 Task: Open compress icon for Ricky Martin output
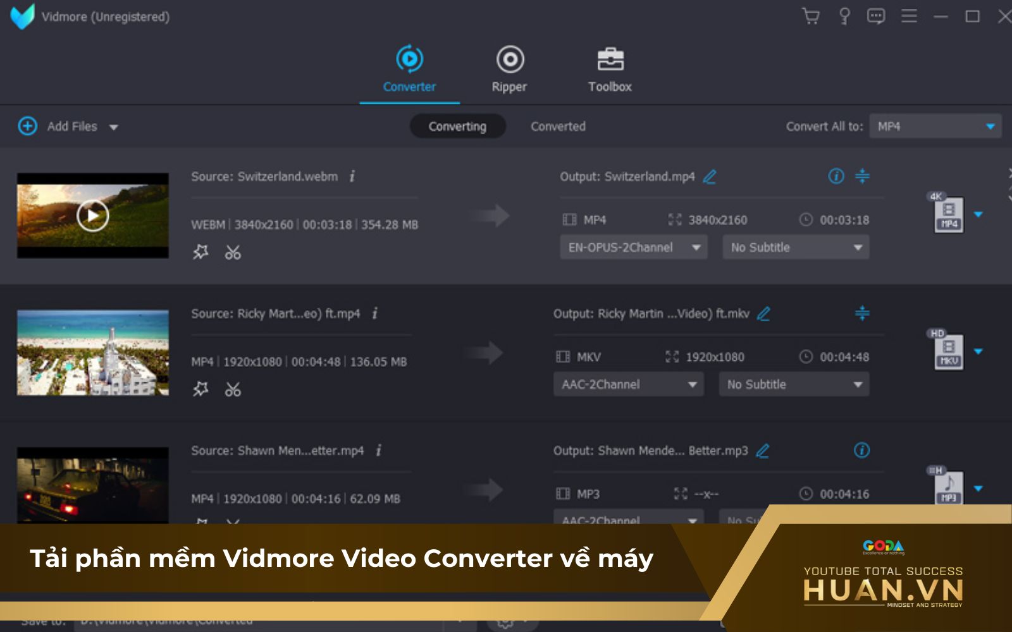pyautogui.click(x=862, y=313)
